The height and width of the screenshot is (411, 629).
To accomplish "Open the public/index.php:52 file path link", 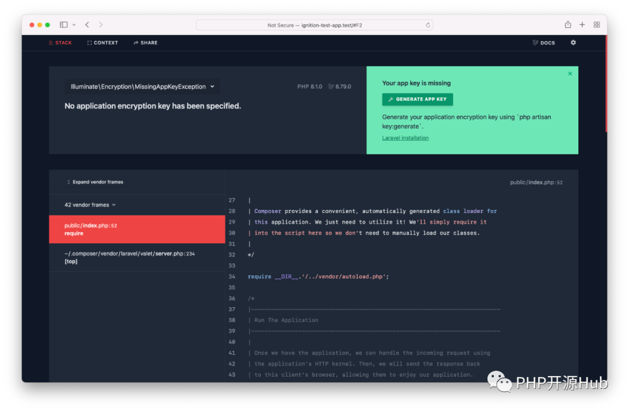I will click(x=536, y=182).
